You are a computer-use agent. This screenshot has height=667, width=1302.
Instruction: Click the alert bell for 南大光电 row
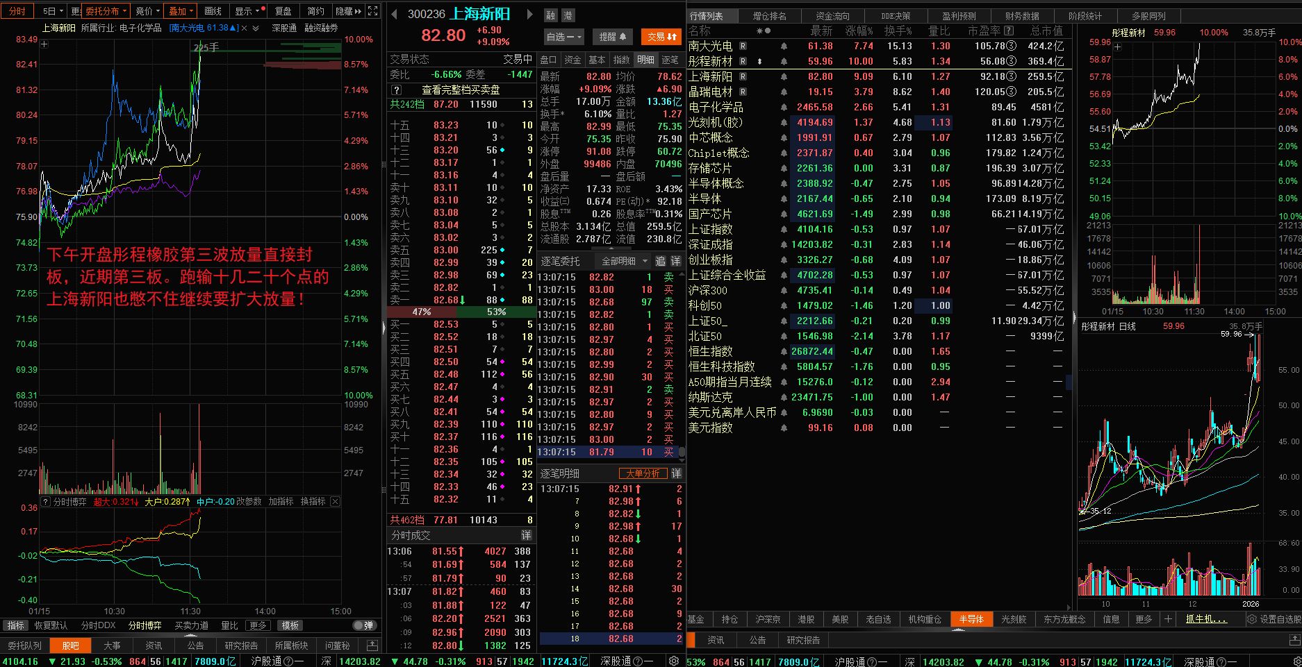pos(784,47)
